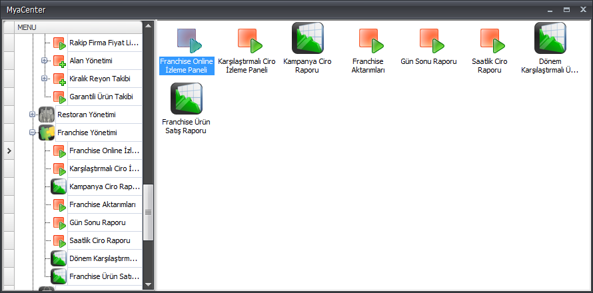This screenshot has width=593, height=293.
Task: Open Saatlik Ciro Raporu large icon
Action: 492,40
